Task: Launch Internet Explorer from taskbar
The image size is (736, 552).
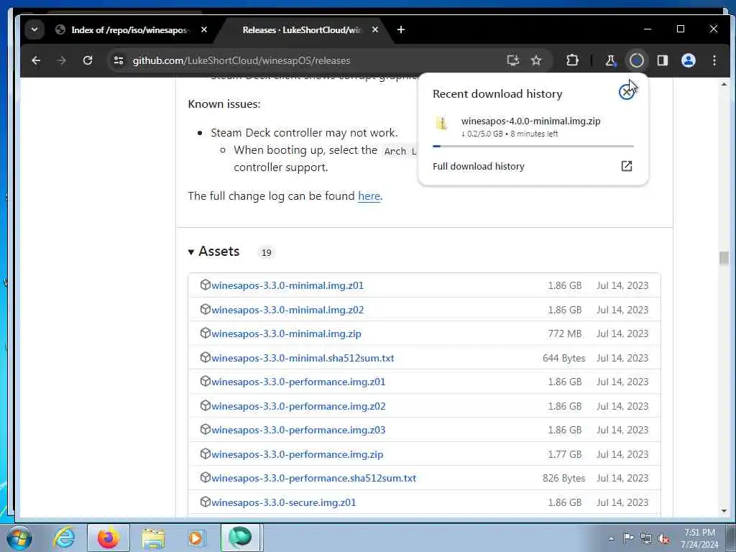Action: [64, 538]
